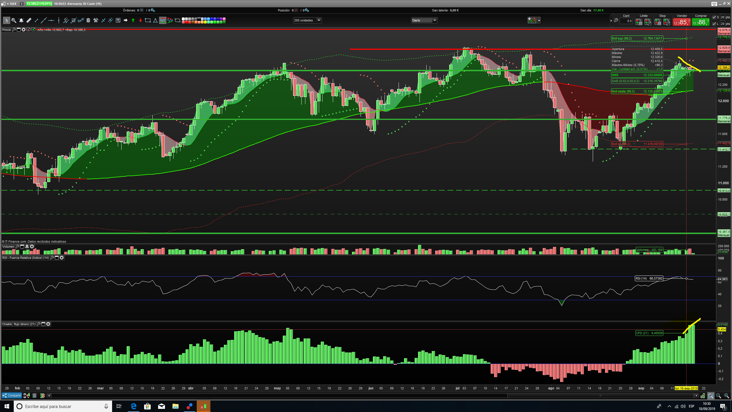Image resolution: width=732 pixels, height=412 pixels.
Task: Open the 200 unidades dropdown
Action: pos(319,20)
